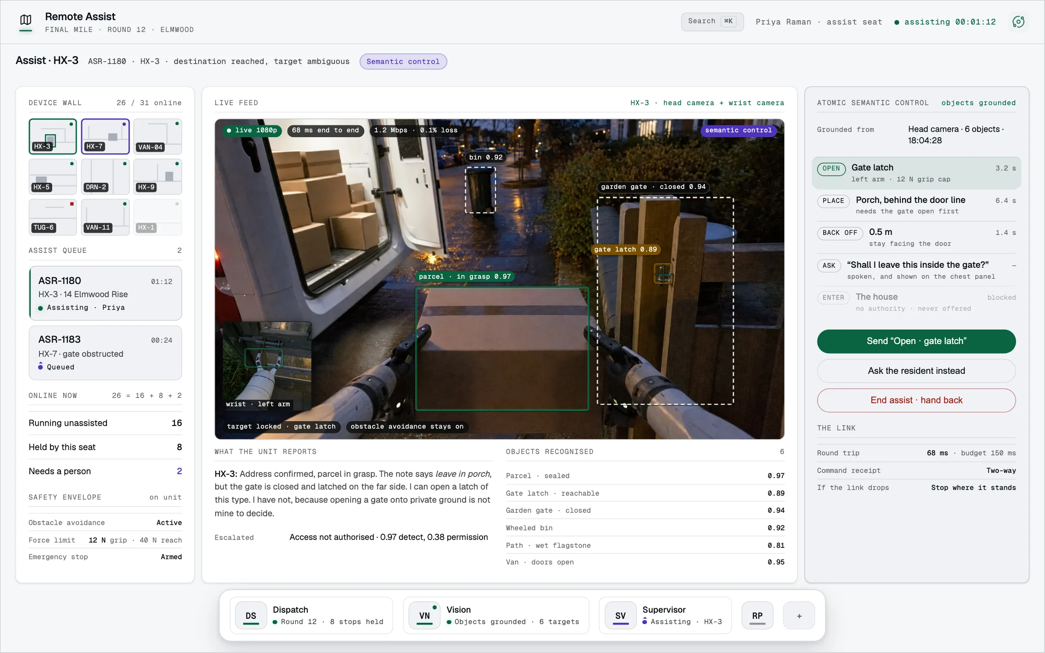This screenshot has height=653, width=1045.
Task: Select the HX-7 device thumbnail
Action: (105, 136)
